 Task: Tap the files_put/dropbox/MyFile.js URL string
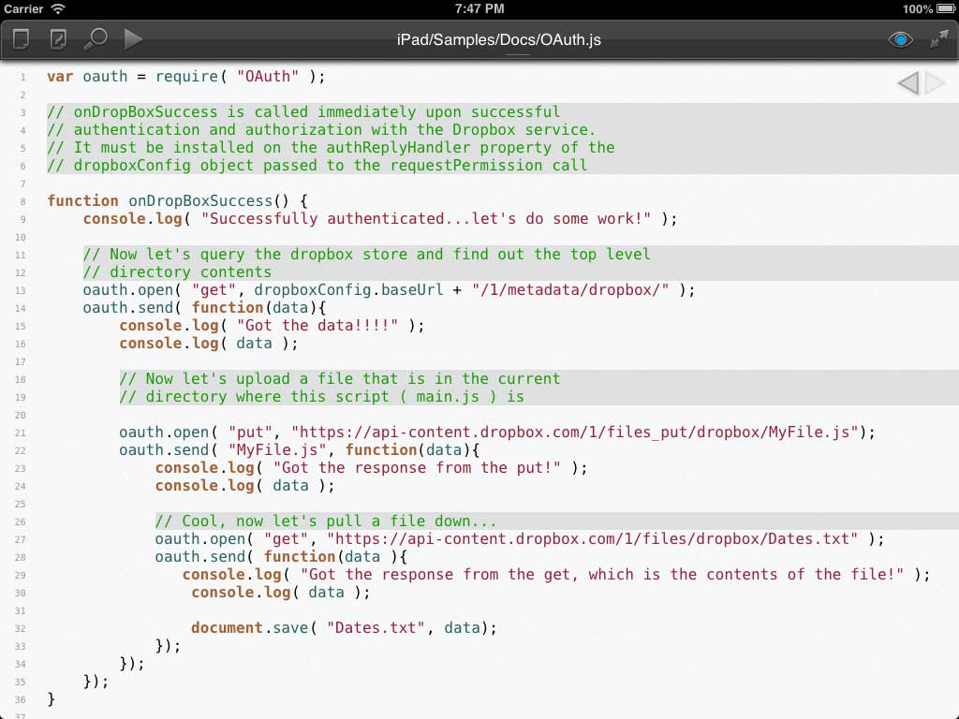pyautogui.click(x=575, y=433)
